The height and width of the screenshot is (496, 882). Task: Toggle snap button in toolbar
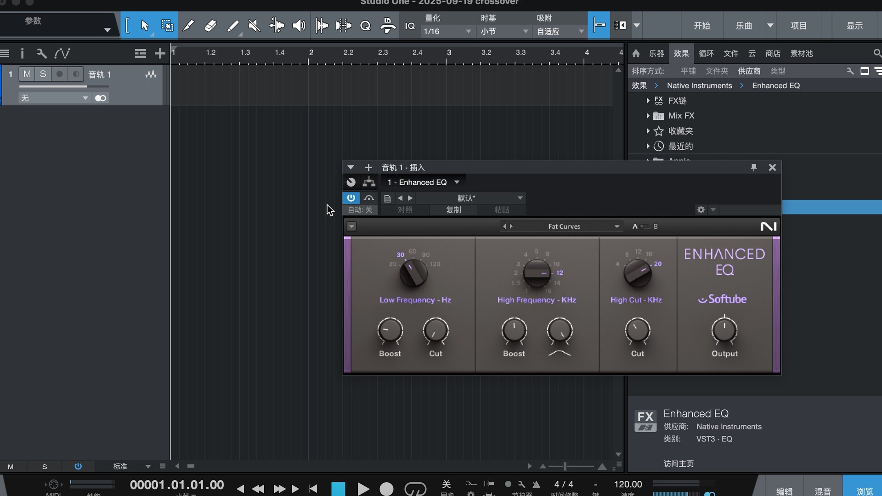pos(599,25)
